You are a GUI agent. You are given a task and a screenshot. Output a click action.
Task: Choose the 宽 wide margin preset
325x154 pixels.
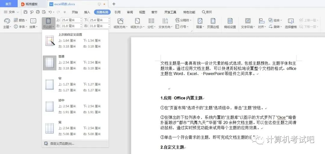pyautogui.click(x=75, y=128)
